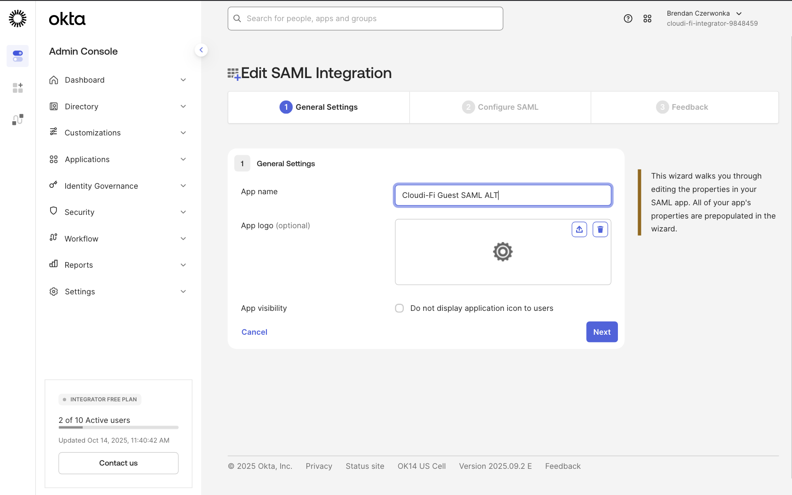Click the Next button

[x=601, y=332]
